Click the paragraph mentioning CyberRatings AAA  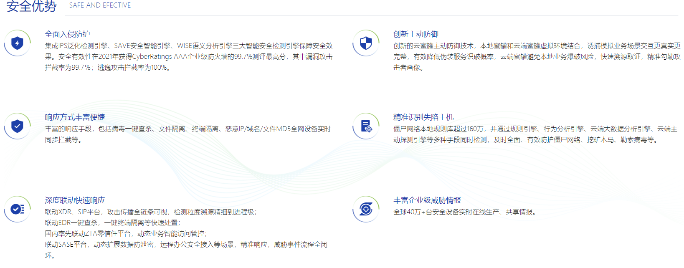click(x=189, y=57)
